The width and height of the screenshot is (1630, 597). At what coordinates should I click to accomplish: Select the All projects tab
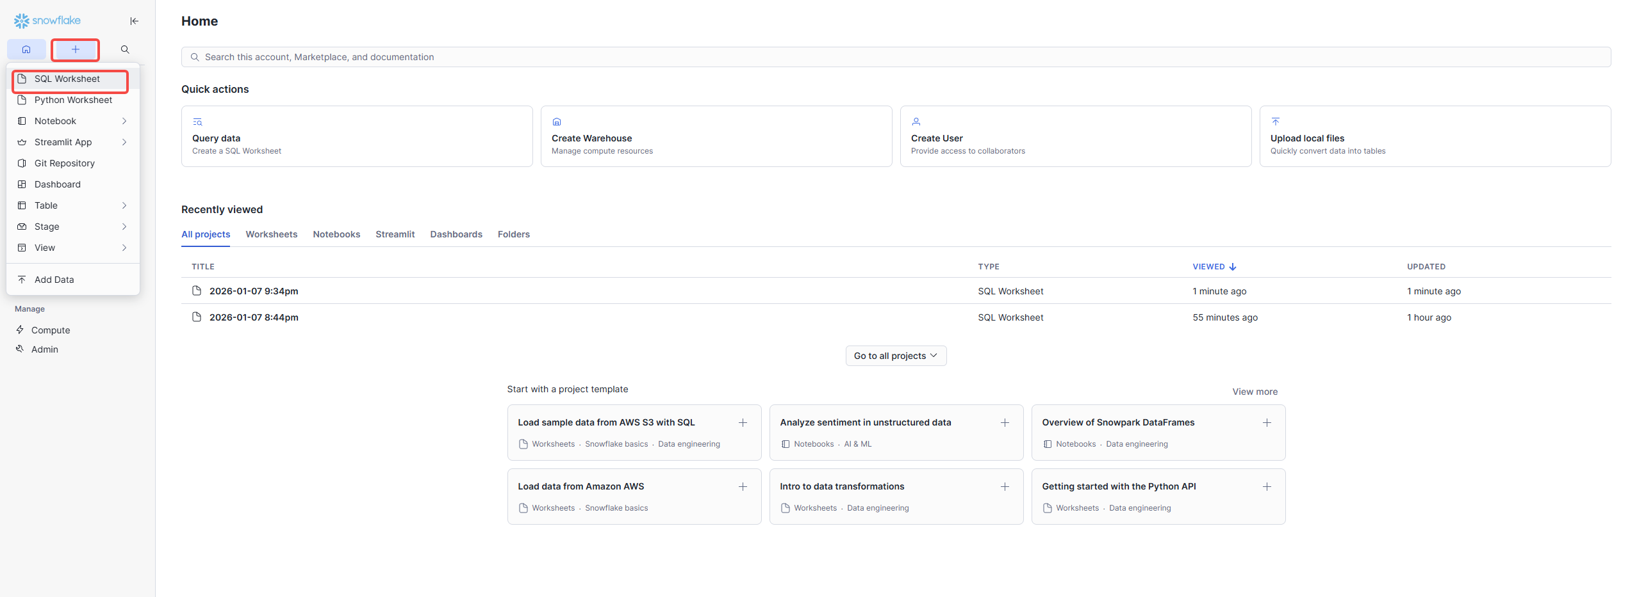coord(206,234)
